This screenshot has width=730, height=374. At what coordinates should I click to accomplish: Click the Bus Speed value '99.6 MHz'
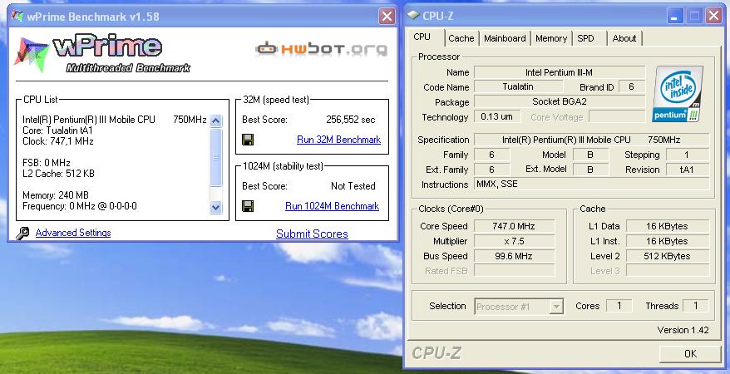click(x=514, y=256)
